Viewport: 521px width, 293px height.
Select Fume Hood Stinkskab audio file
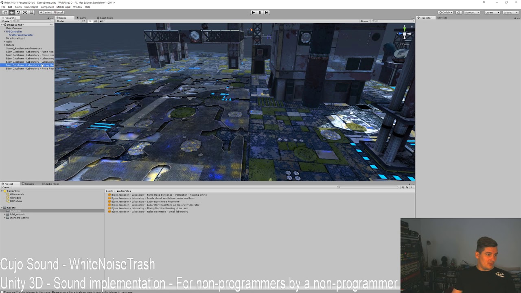[x=158, y=195]
